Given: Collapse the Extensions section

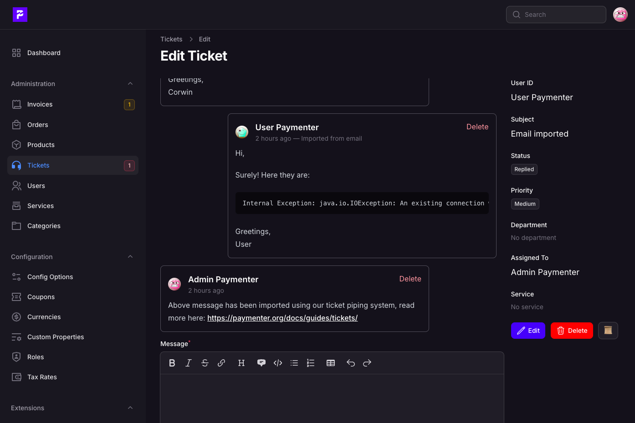Looking at the screenshot, I should tap(130, 408).
